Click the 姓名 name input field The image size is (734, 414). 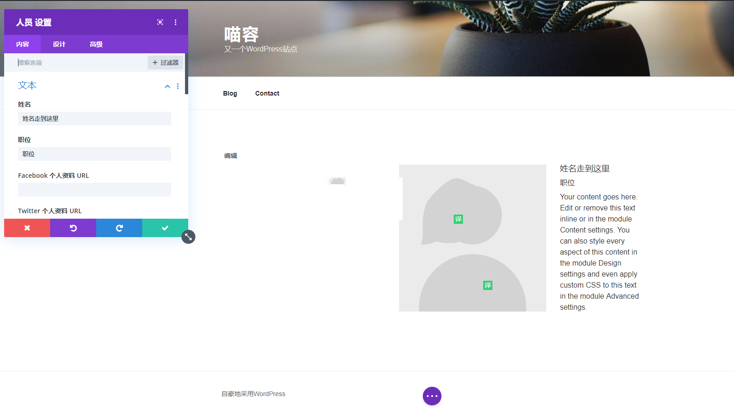pyautogui.click(x=94, y=119)
